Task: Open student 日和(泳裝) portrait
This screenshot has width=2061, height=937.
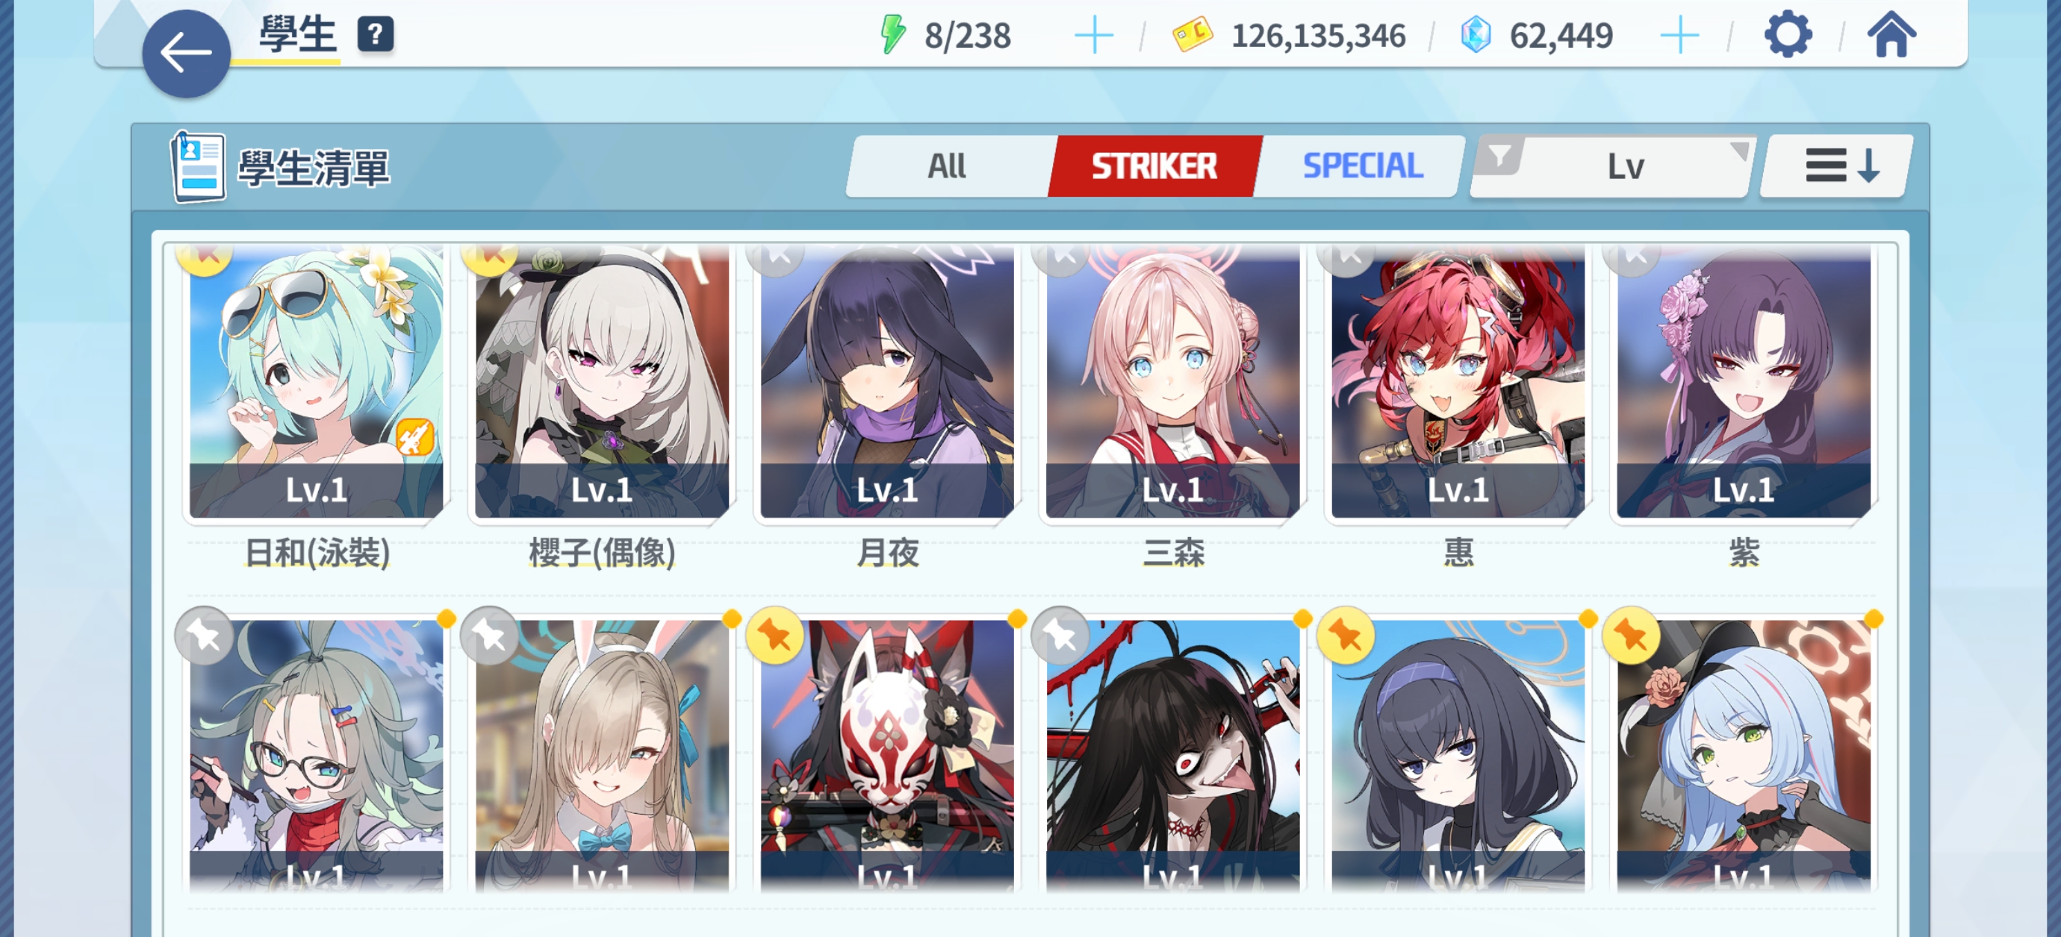Action: [x=316, y=383]
